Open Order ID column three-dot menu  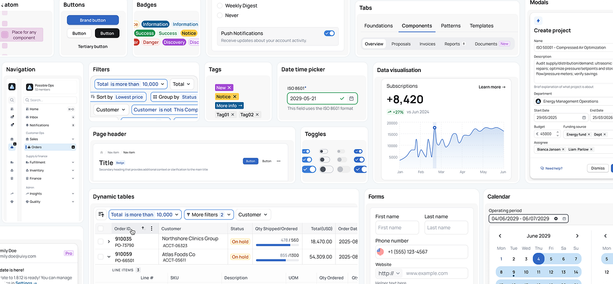152,229
